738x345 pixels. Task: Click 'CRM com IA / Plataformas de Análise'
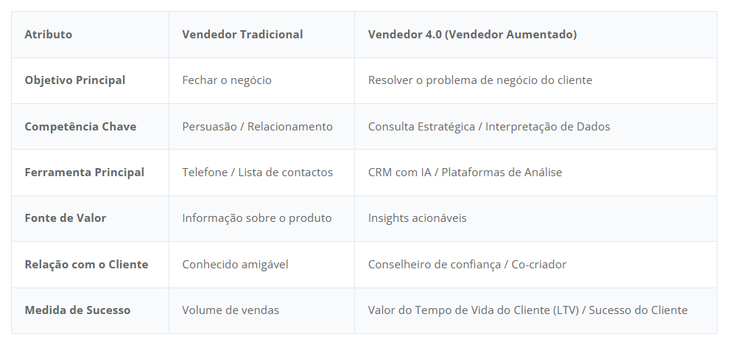[465, 172]
